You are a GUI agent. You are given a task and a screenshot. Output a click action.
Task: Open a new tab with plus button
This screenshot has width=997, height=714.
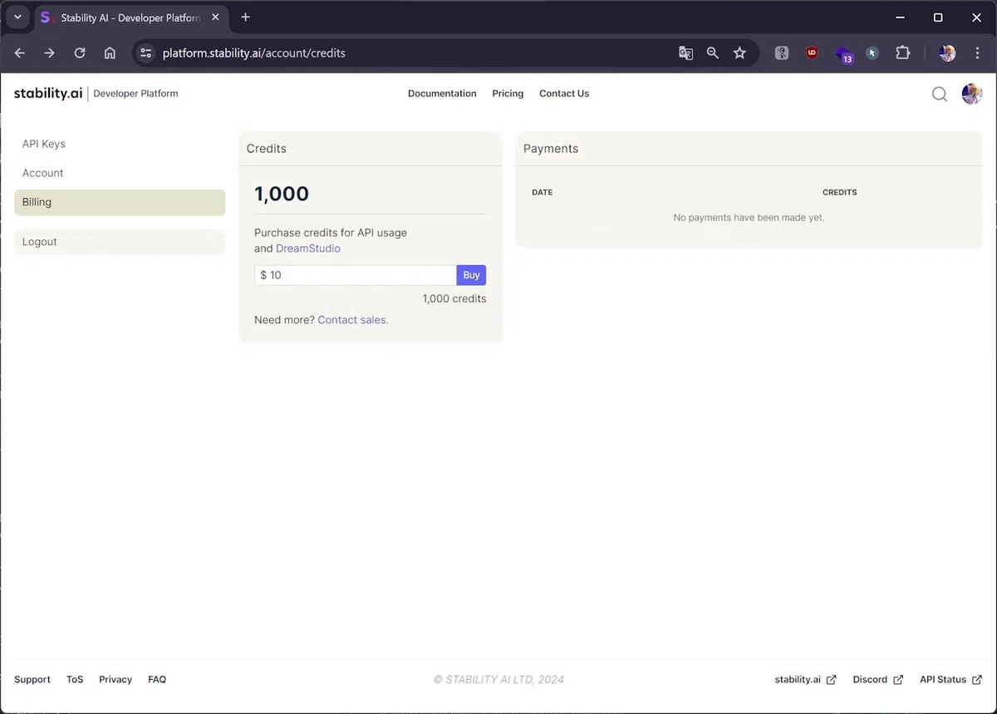(x=245, y=17)
